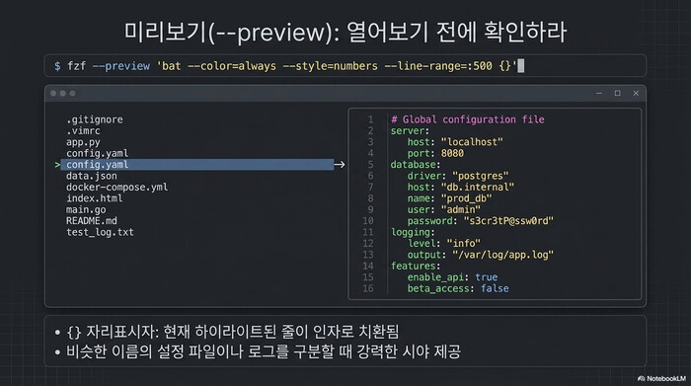The image size is (691, 386).
Task: Click the maximize square of the terminal window
Action: tap(617, 94)
